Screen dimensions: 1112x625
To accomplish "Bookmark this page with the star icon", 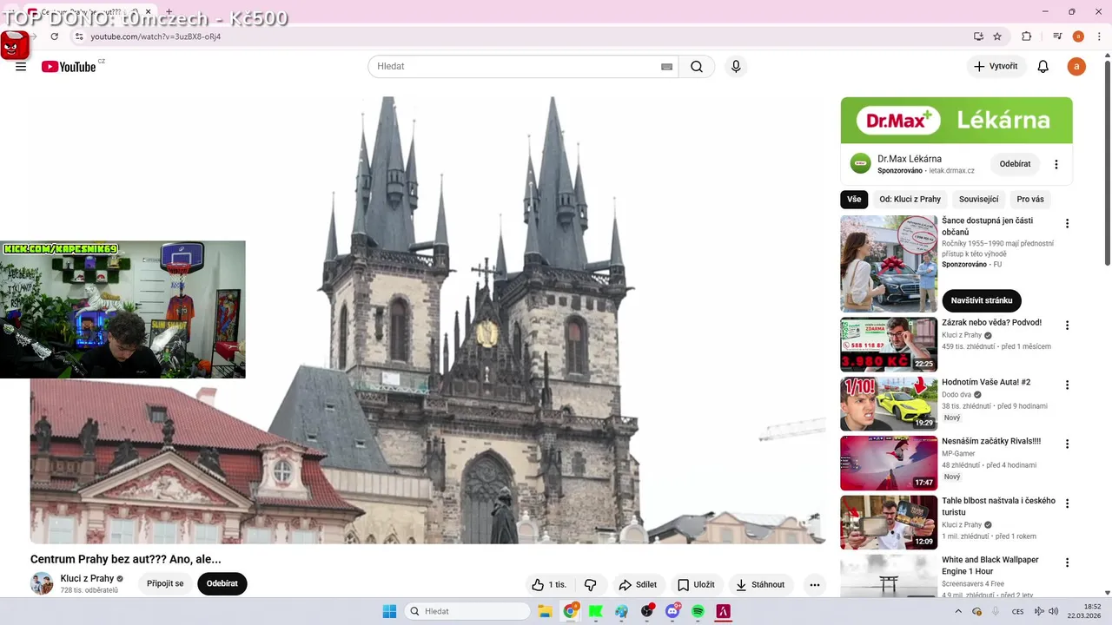I will pos(997,36).
